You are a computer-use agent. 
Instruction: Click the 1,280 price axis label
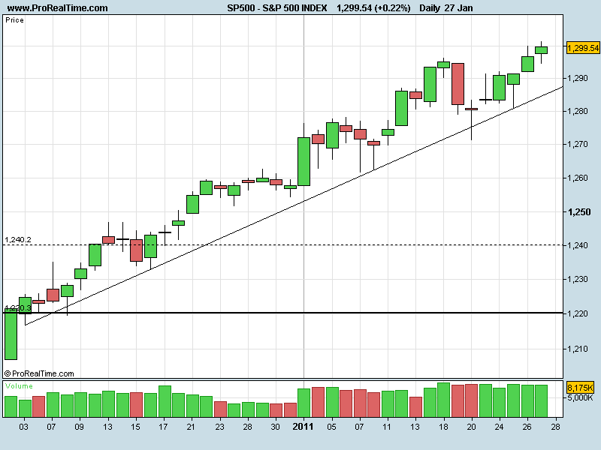[x=578, y=111]
